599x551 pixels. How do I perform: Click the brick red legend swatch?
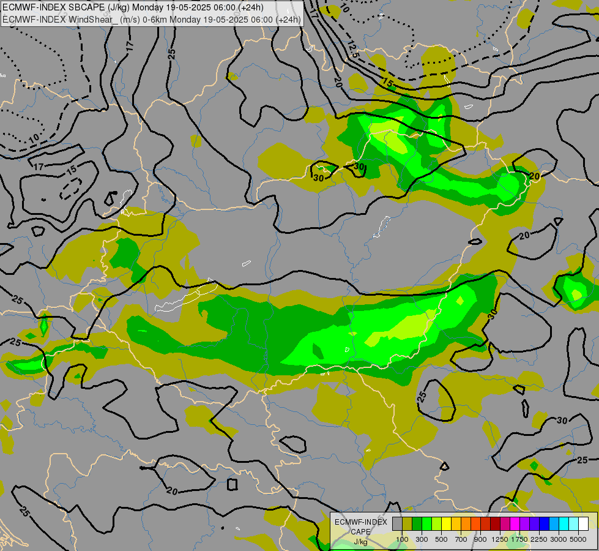pyautogui.click(x=486, y=524)
